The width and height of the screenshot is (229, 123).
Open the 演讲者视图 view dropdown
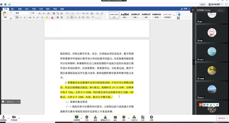point(215,5)
